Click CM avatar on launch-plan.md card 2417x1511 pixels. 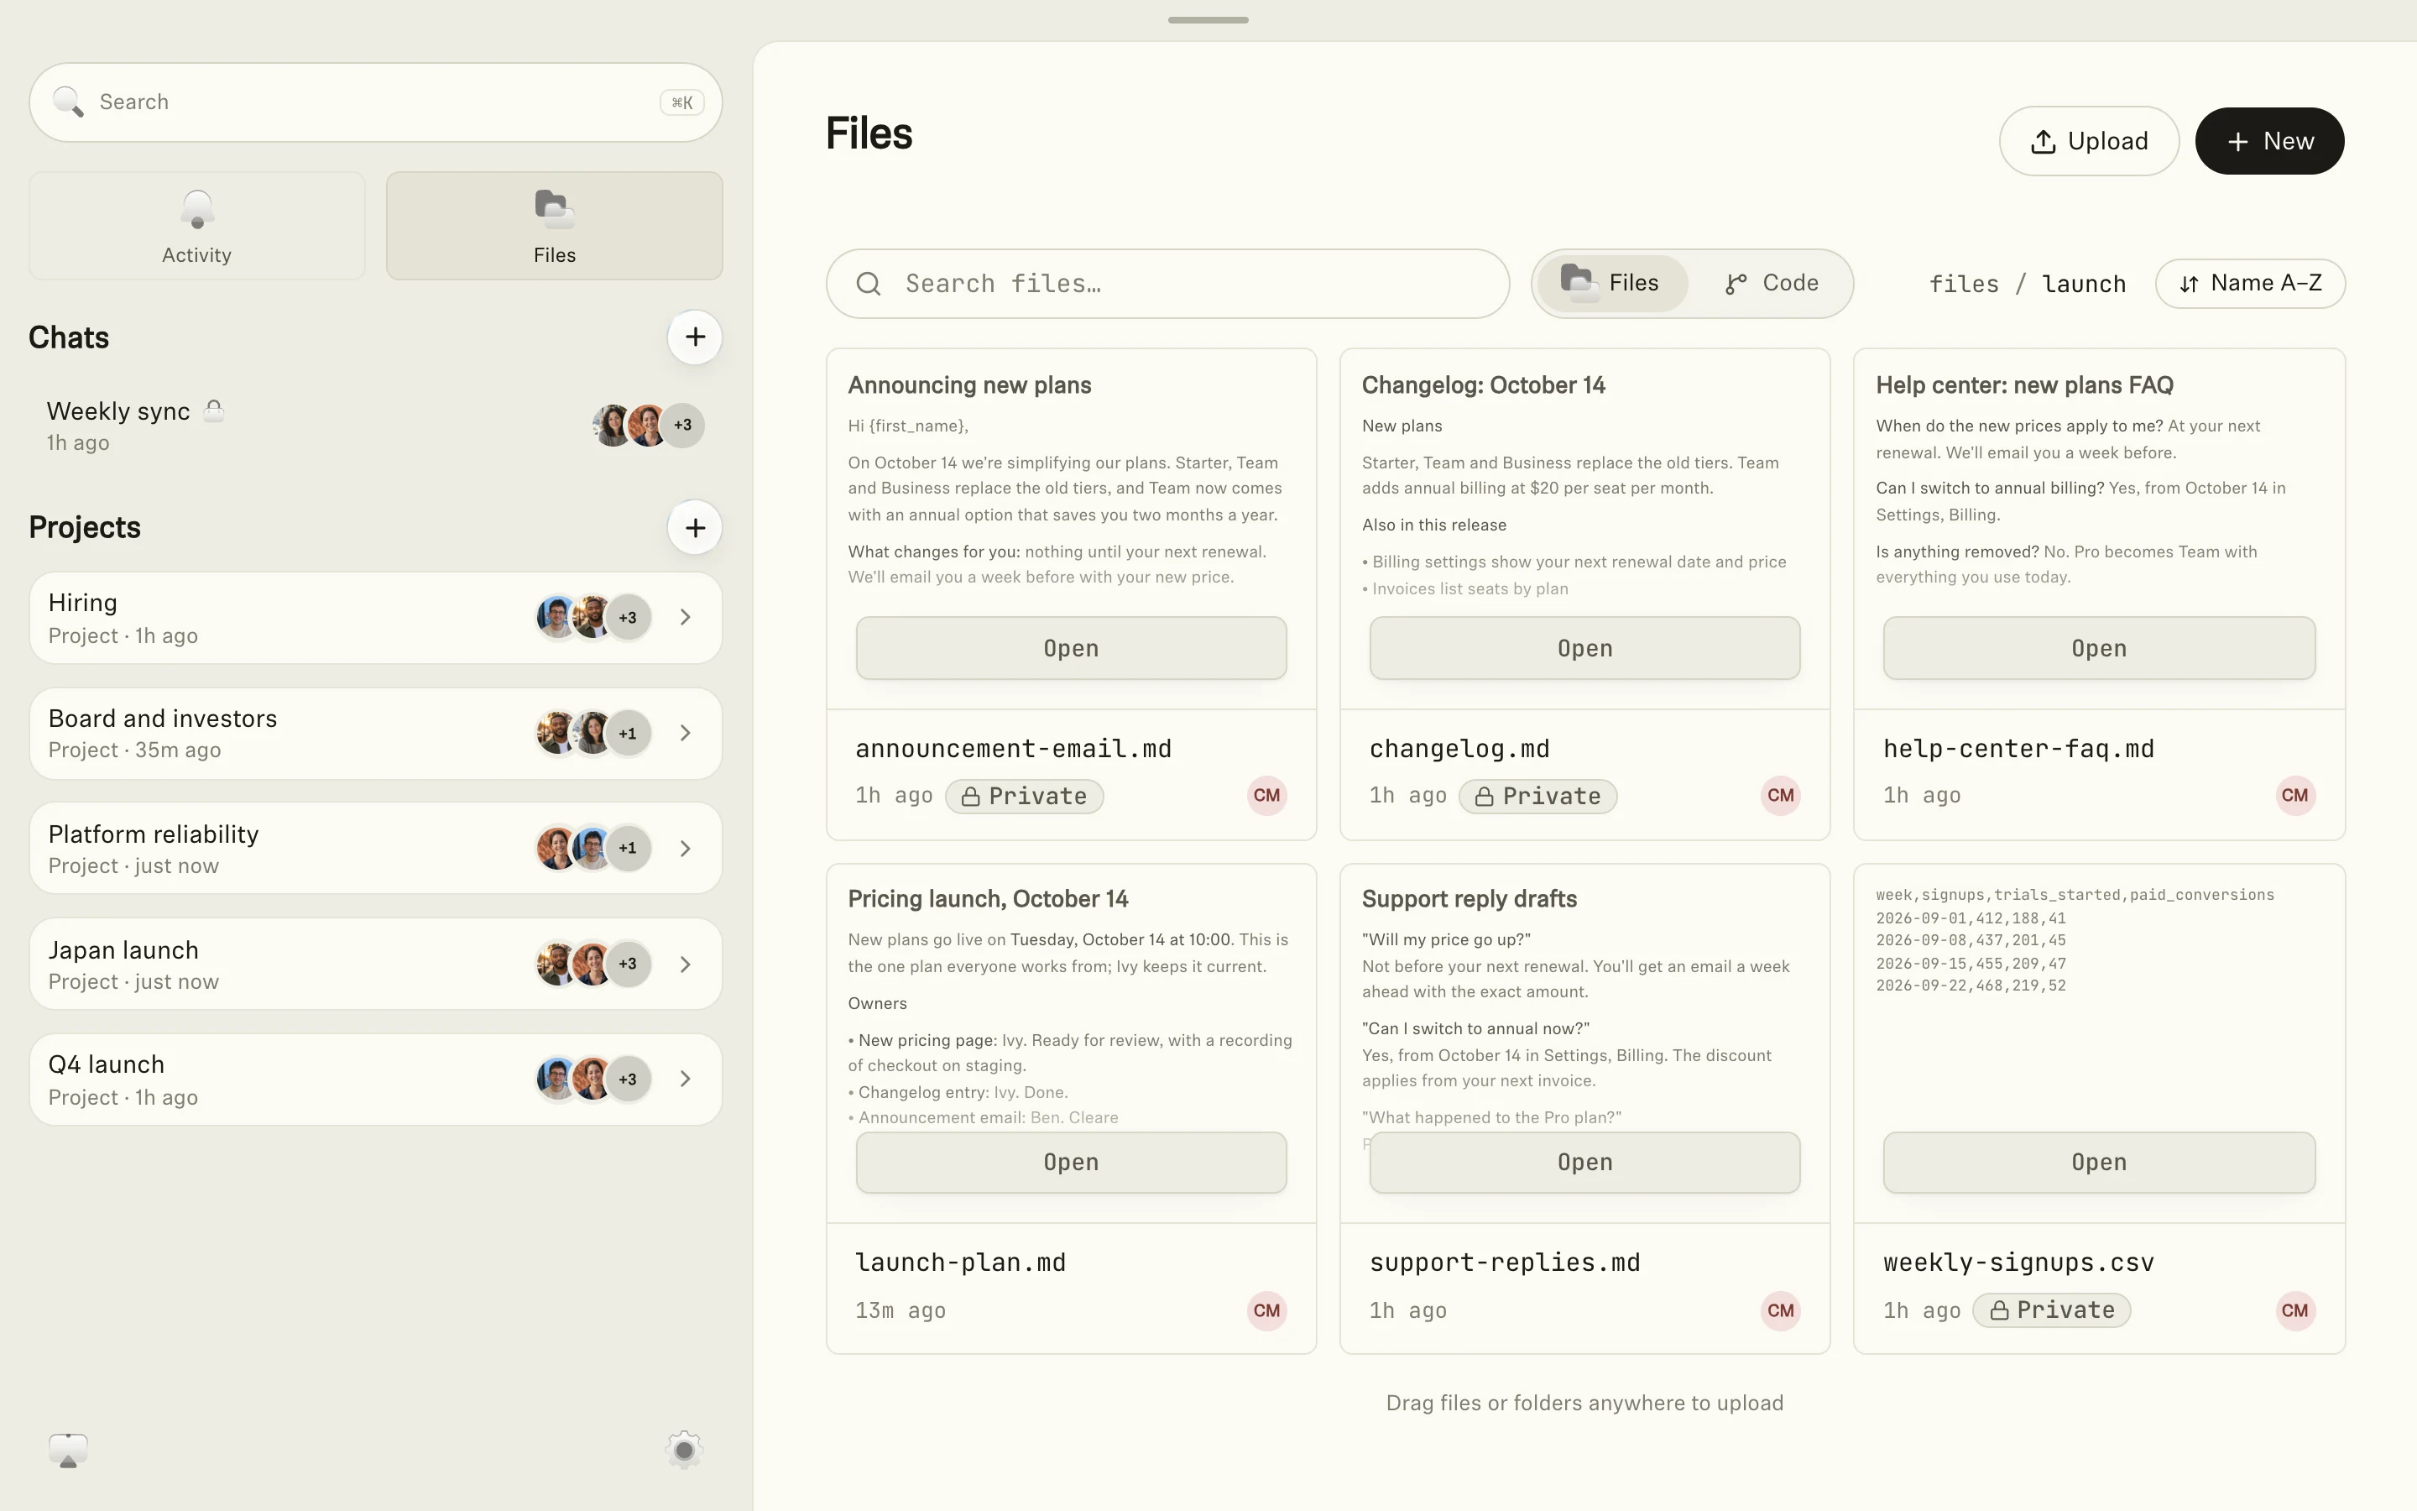click(1266, 1310)
